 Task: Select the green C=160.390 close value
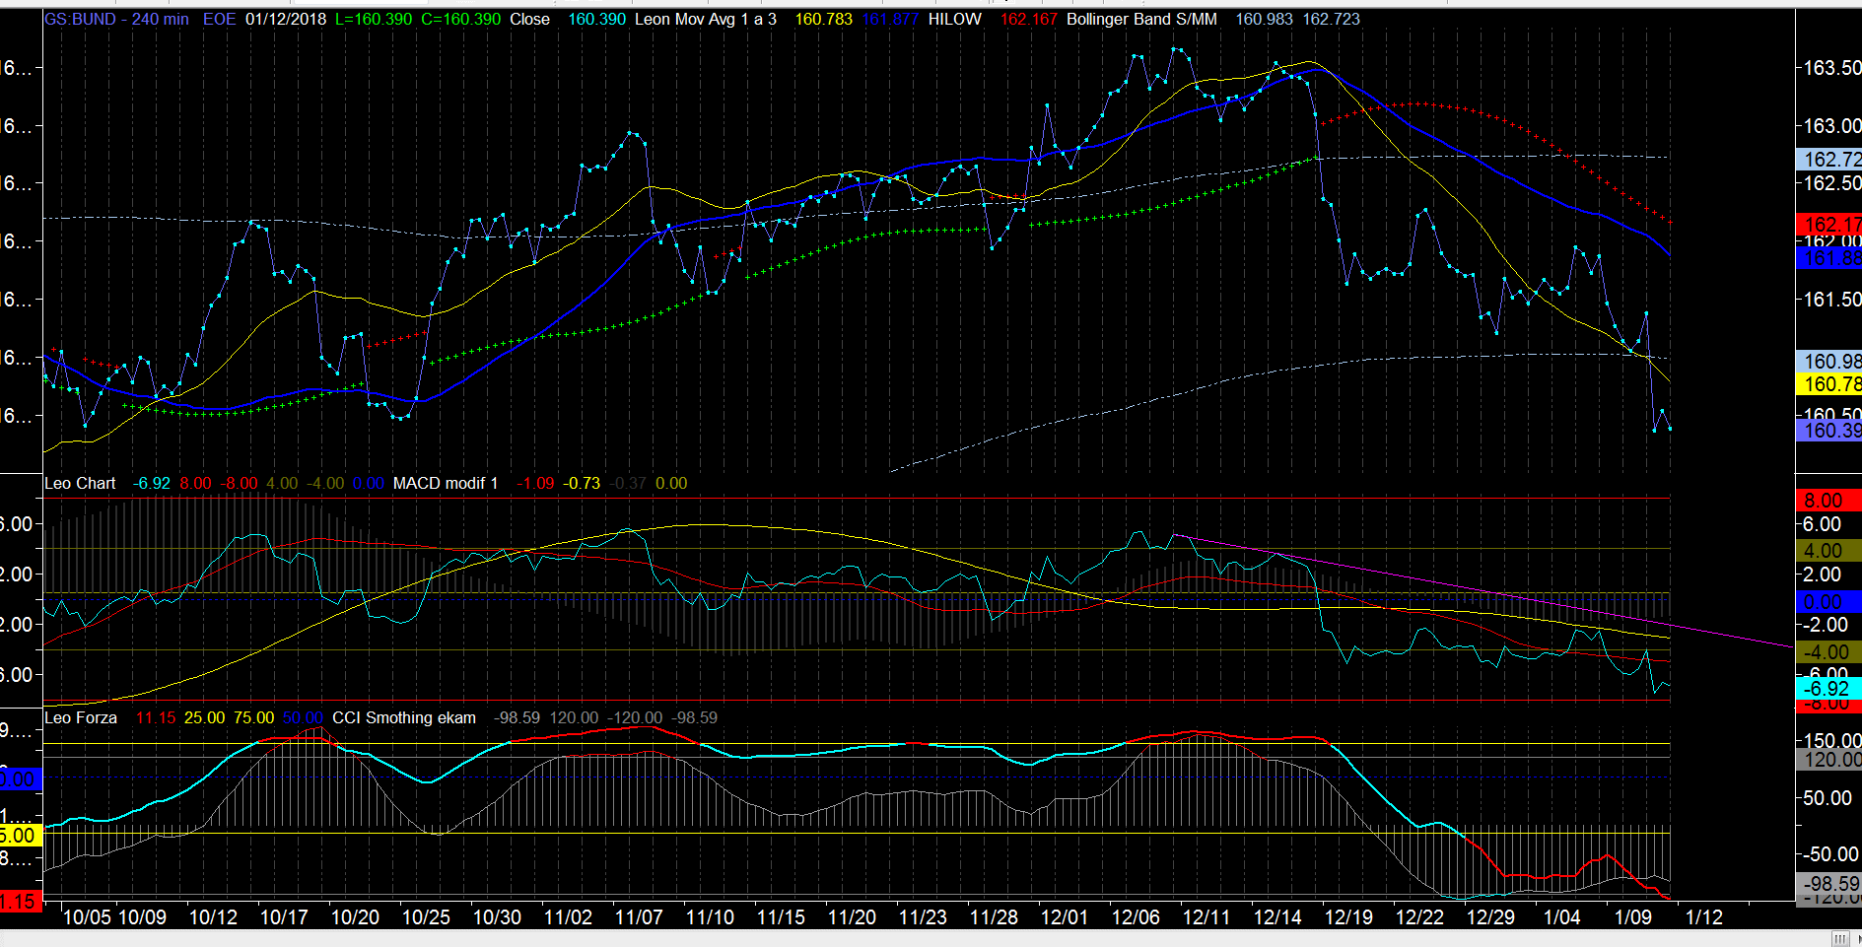click(461, 19)
